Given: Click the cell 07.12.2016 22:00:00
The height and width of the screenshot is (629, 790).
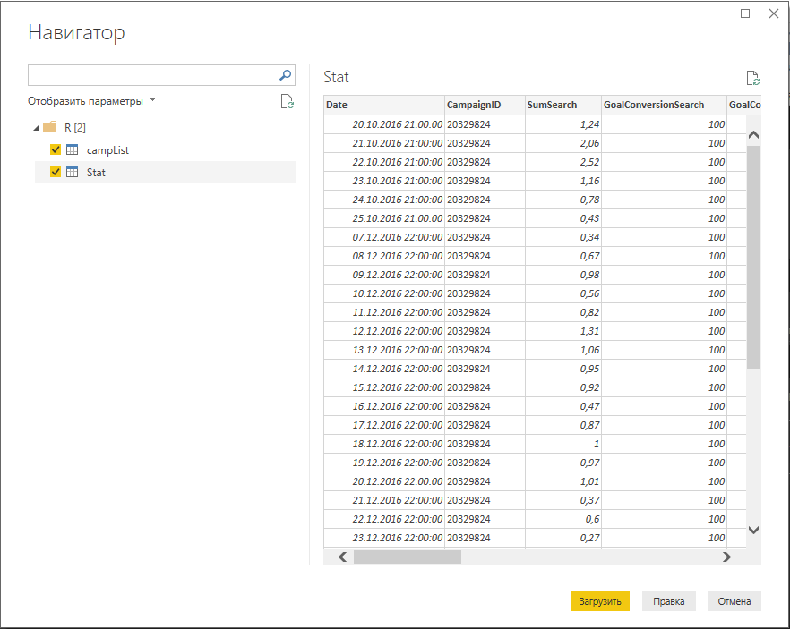Looking at the screenshot, I should coord(384,237).
